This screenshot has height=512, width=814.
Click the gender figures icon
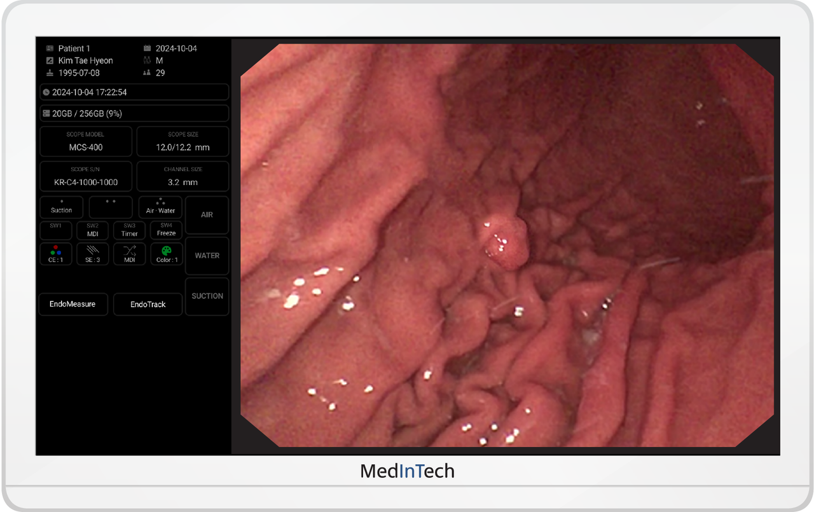coord(148,60)
